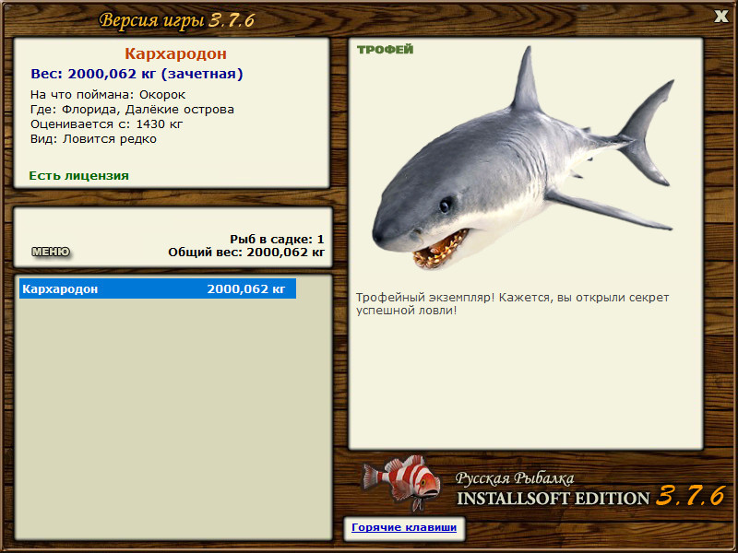Click the red striped fish logo
This screenshot has width=738, height=553.
click(x=401, y=482)
